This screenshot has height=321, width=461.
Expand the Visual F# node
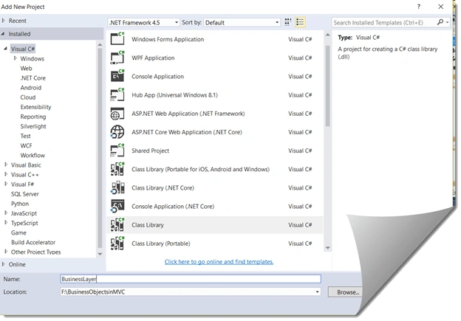coord(6,184)
